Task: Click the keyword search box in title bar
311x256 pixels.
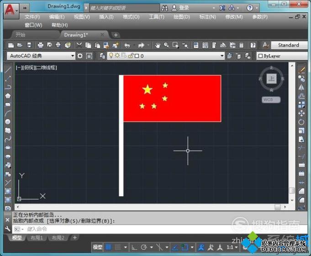Action: (124, 8)
